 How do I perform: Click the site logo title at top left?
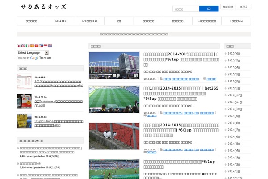43,7
